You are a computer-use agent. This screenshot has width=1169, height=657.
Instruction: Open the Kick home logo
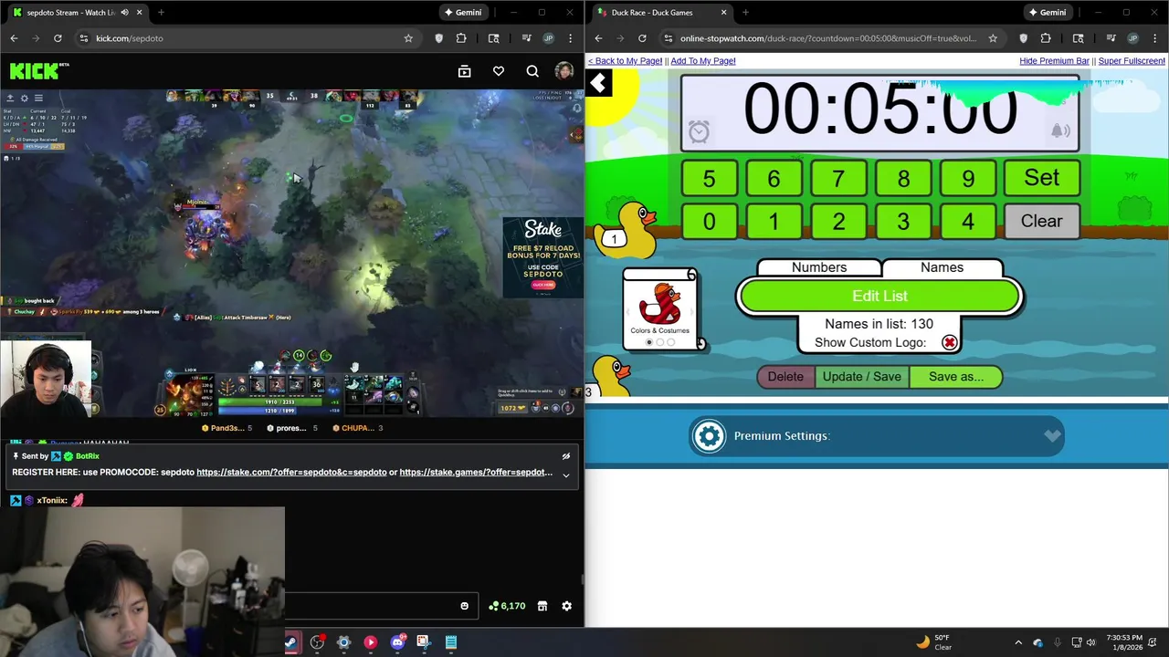(39, 71)
